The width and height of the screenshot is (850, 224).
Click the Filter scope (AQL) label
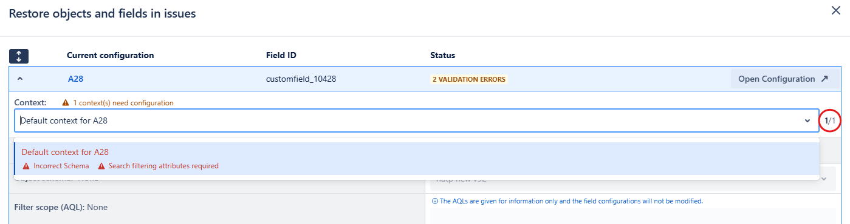[x=50, y=207]
